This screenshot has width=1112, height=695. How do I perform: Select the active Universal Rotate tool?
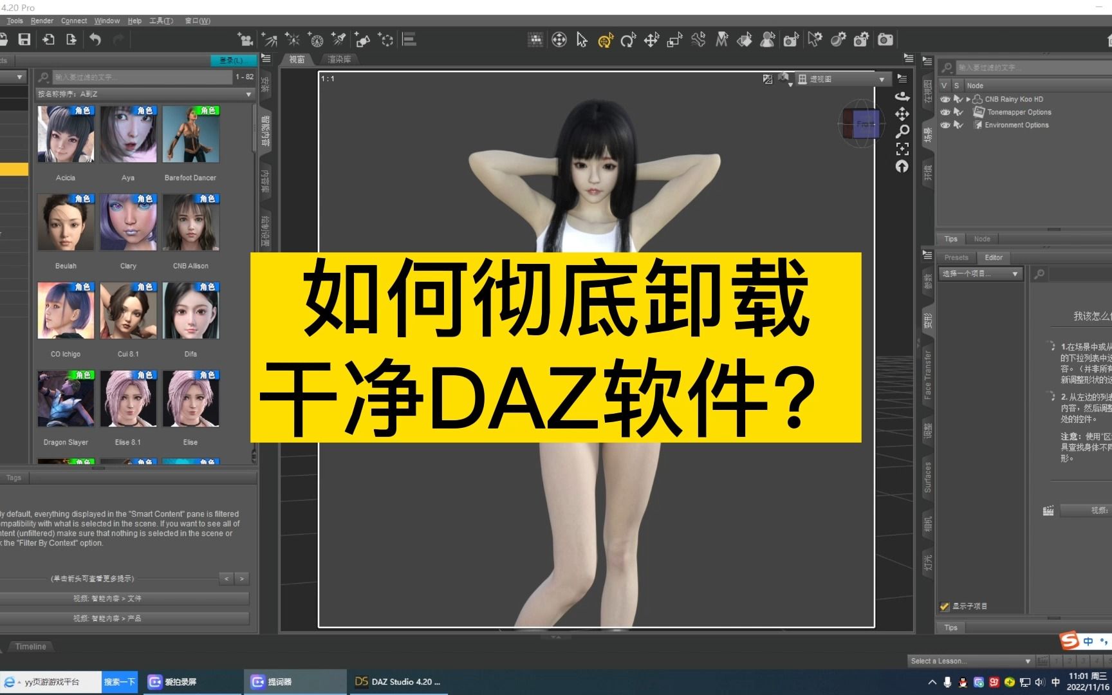[605, 39]
